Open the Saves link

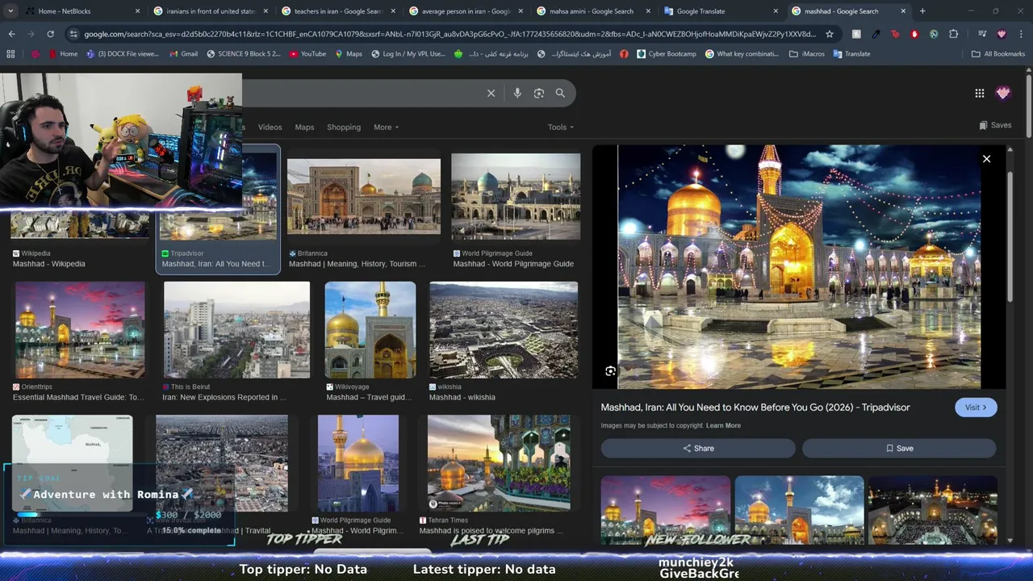click(x=995, y=125)
